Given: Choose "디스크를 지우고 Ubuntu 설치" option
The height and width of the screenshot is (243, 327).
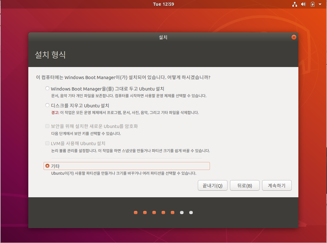Looking at the screenshot, I should 47,105.
